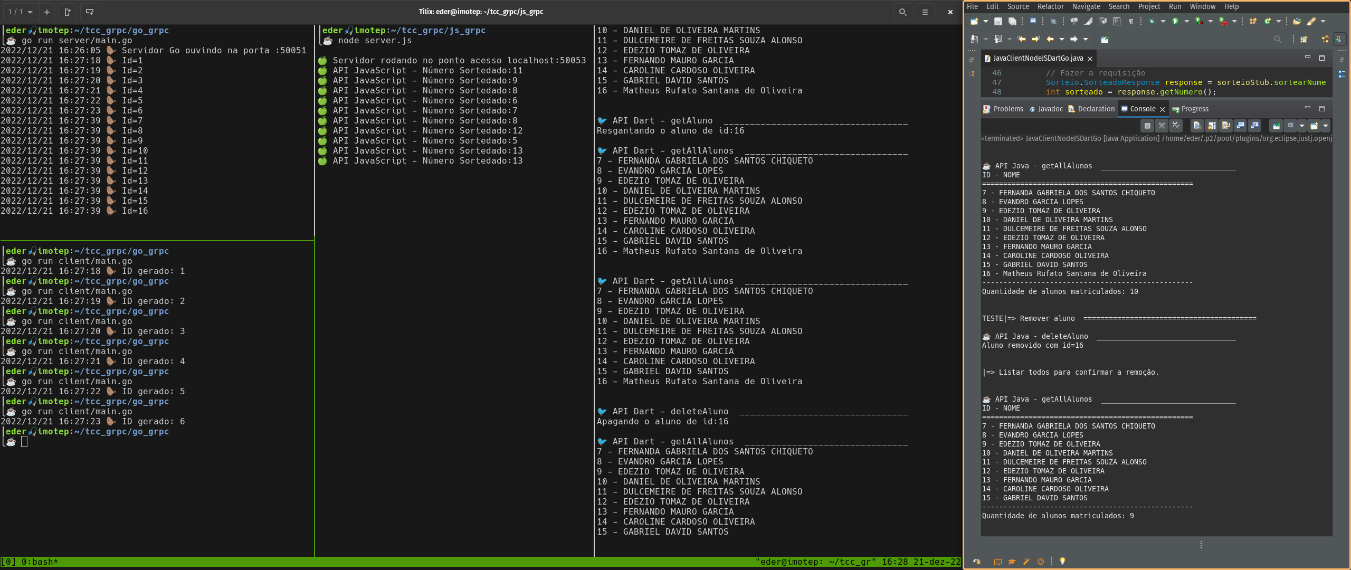Toggle Word Wrap in Console toolbar
This screenshot has height=570, width=1351.
(1226, 126)
